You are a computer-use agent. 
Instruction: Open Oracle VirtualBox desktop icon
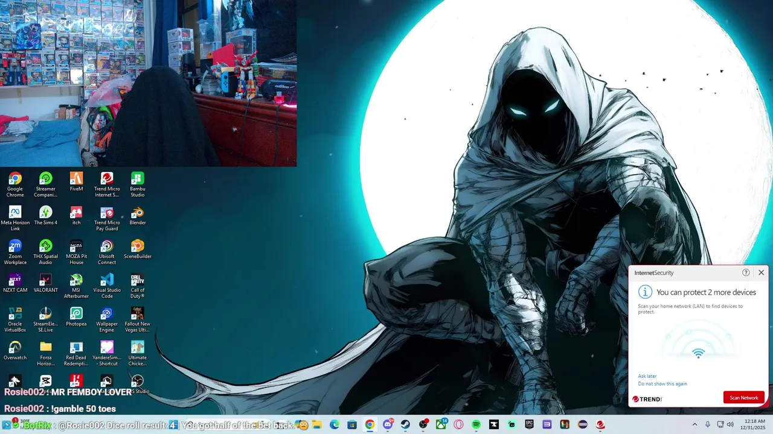click(15, 319)
